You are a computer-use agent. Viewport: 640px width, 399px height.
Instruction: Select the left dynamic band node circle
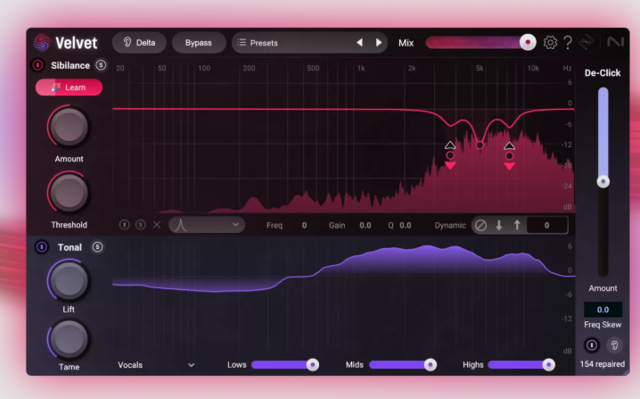point(450,155)
